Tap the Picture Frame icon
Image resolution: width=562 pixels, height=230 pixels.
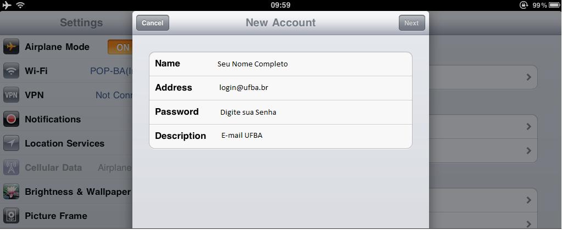(11, 216)
